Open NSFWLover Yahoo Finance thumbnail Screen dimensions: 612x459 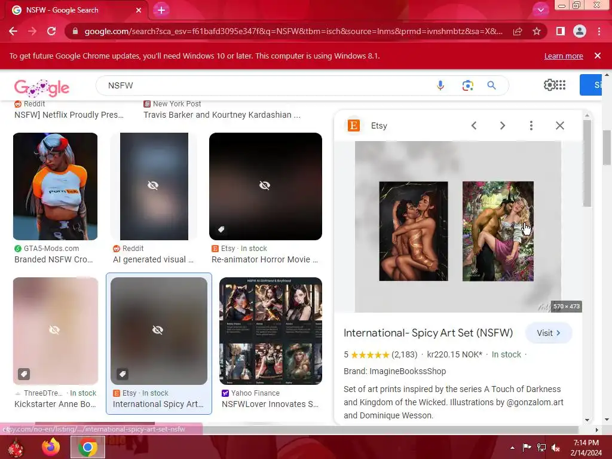pos(271,331)
